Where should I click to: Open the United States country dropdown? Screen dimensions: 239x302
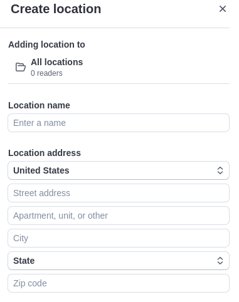coord(119,170)
